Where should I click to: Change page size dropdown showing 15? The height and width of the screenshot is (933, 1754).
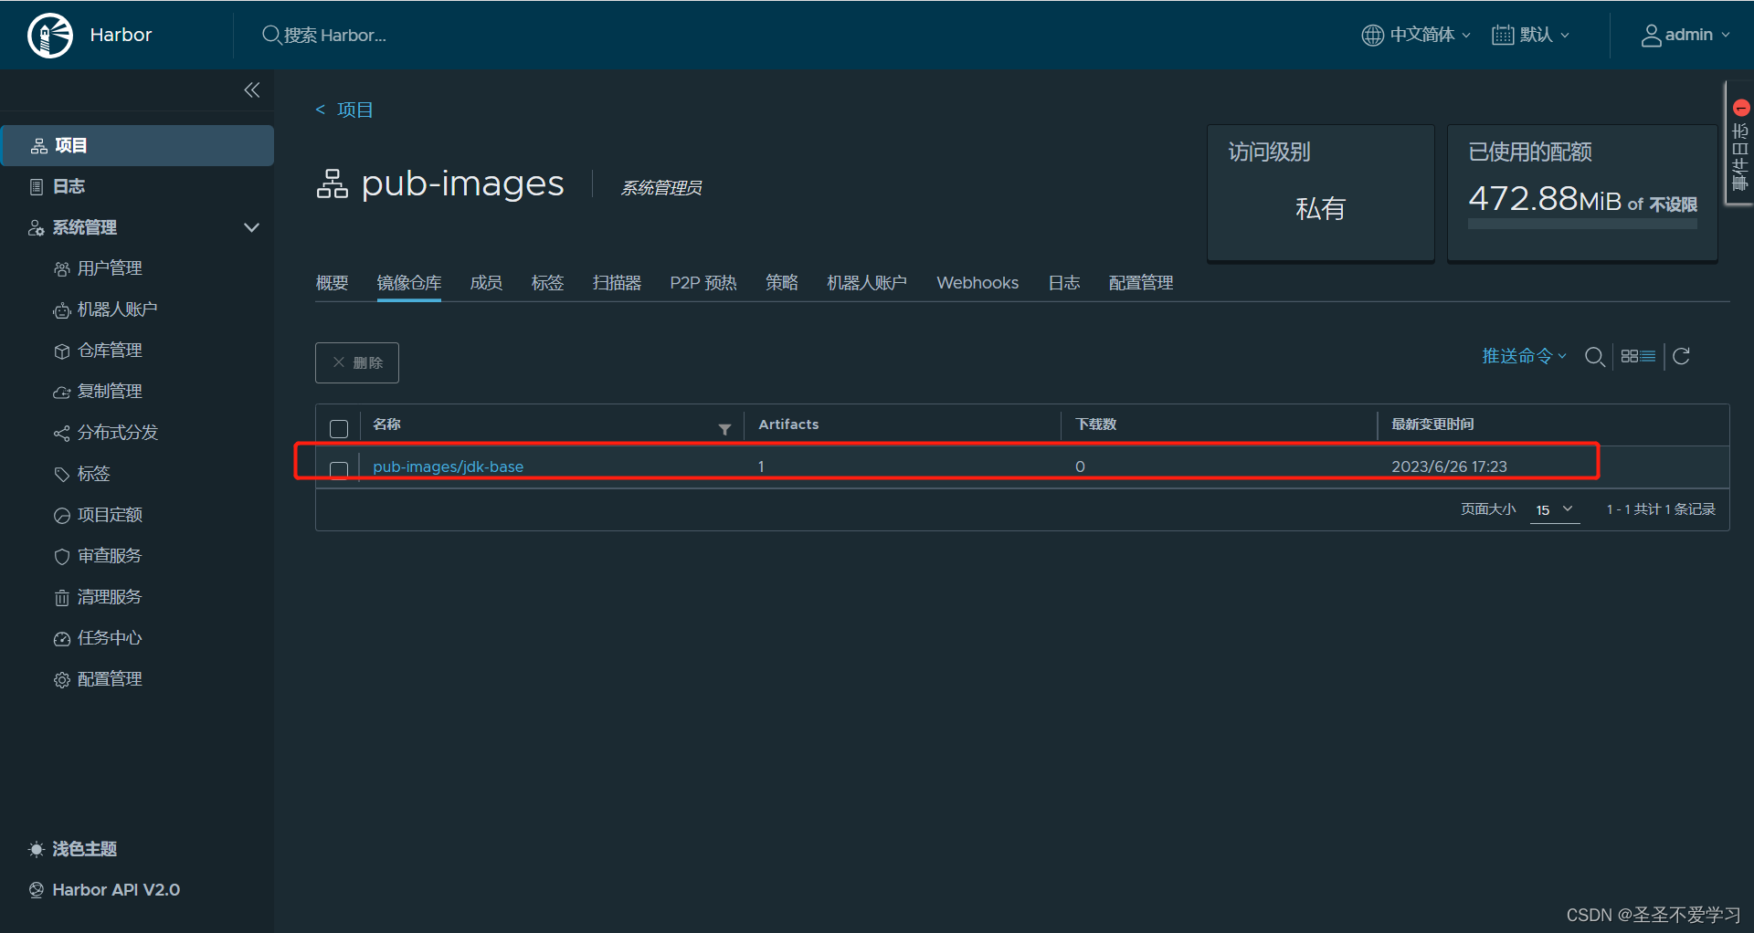tap(1555, 509)
